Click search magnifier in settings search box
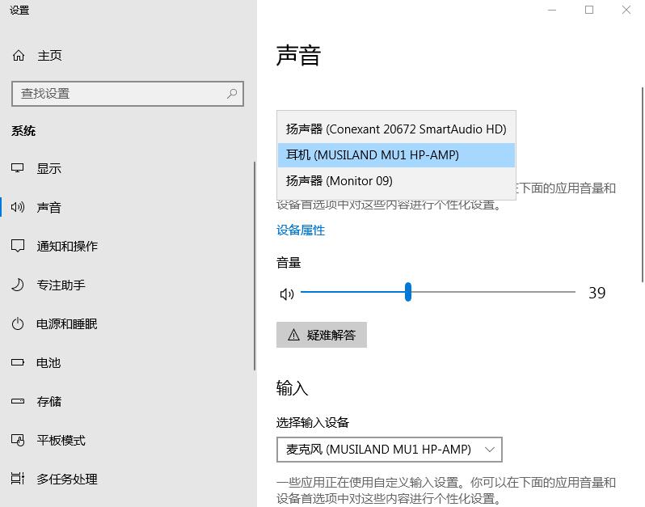 click(232, 94)
